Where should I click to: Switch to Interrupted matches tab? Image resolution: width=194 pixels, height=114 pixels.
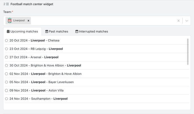[92, 31]
